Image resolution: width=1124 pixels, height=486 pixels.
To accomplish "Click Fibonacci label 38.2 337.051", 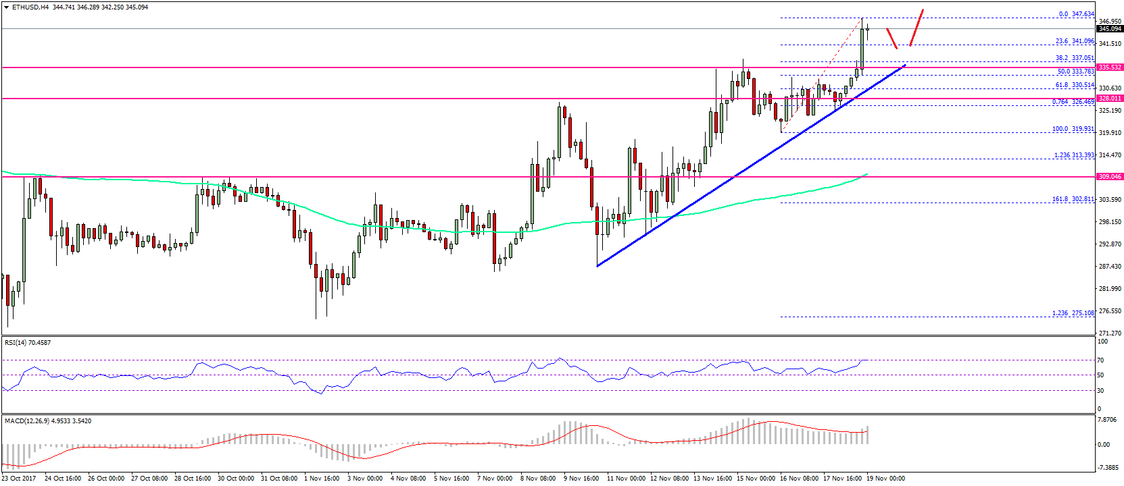I will [1075, 58].
